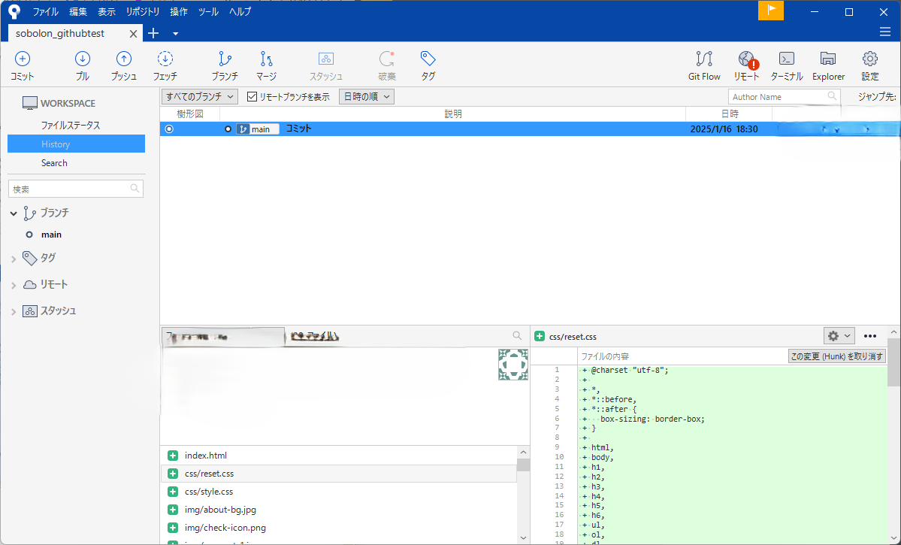Open the Repository (リポジトリ) menu
The image size is (901, 545).
coord(143,11)
